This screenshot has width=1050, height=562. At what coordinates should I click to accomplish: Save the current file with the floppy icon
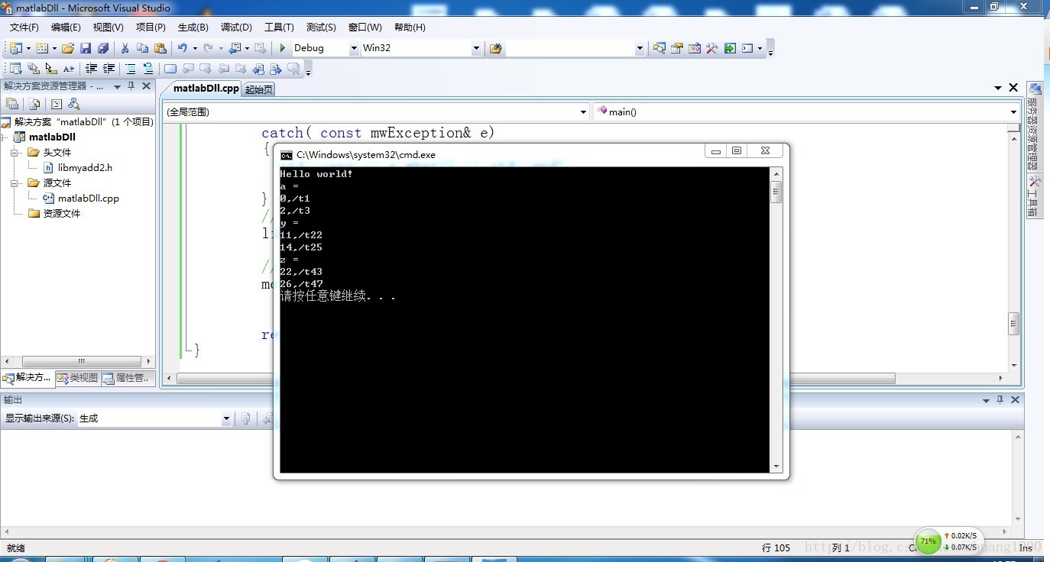pyautogui.click(x=86, y=48)
